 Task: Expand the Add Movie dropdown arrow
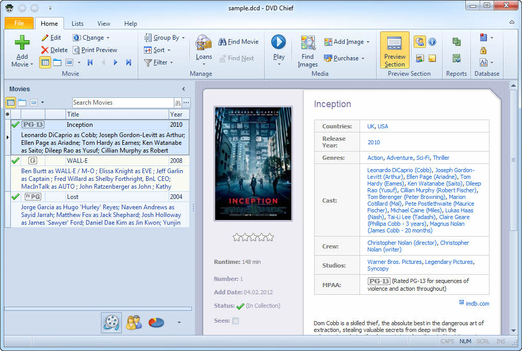(31, 64)
